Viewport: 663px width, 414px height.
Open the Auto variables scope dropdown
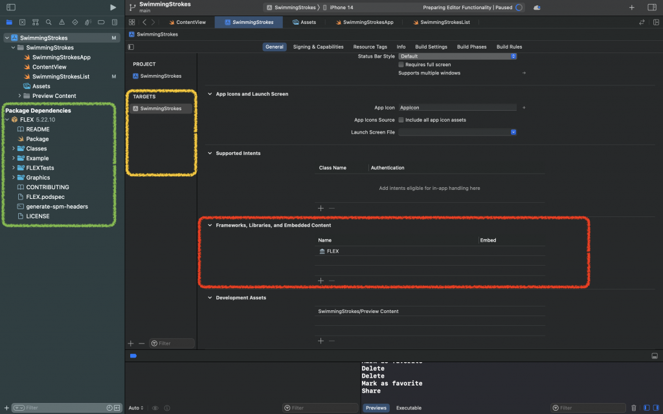click(136, 408)
